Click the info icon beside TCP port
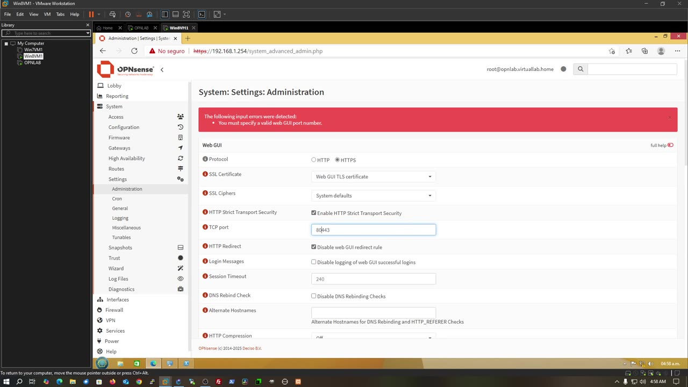 205,227
